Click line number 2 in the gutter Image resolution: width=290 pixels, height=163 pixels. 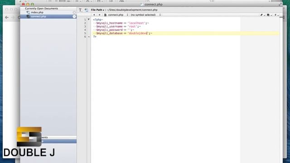tap(85, 23)
